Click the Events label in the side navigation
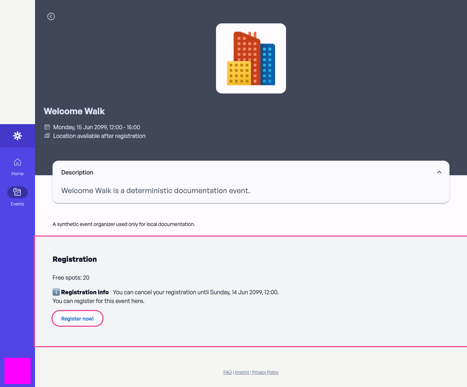This screenshot has width=467, height=387. 18,204
